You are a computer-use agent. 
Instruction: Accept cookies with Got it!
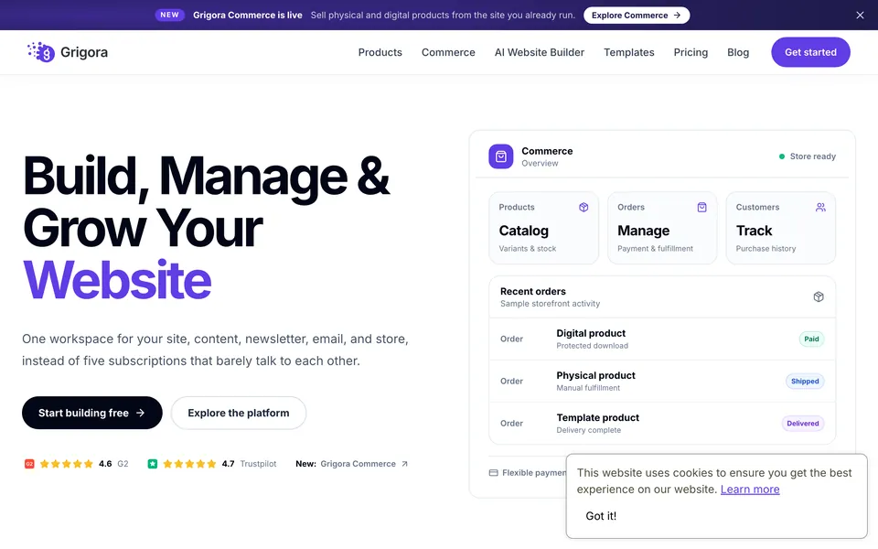[x=601, y=516]
